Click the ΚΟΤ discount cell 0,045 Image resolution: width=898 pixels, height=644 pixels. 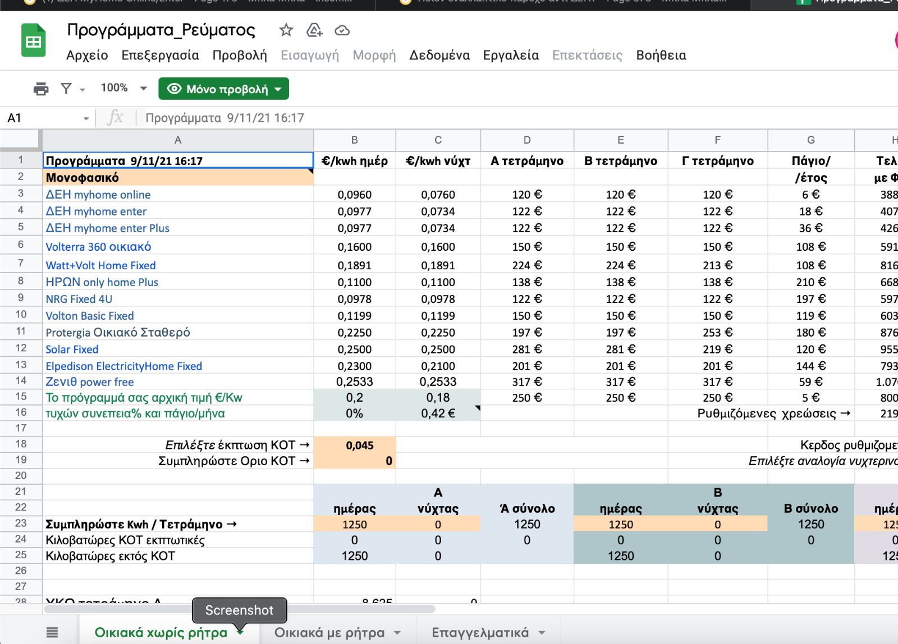(x=355, y=445)
